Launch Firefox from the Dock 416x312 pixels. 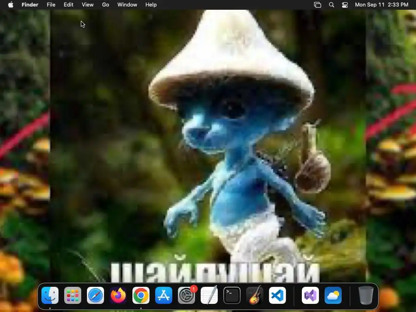pyautogui.click(x=118, y=295)
